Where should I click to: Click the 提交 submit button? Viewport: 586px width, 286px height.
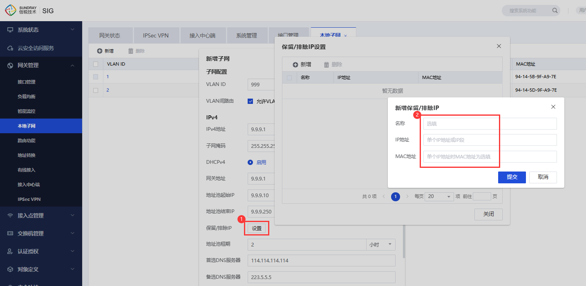(x=512, y=177)
